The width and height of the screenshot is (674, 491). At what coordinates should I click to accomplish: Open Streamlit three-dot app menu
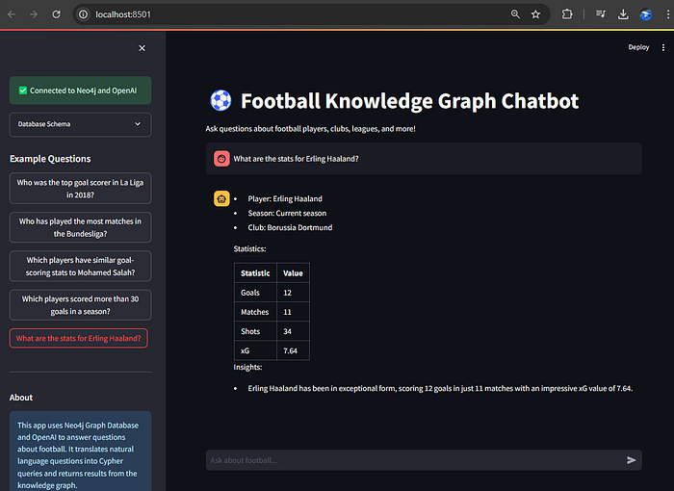pos(663,47)
